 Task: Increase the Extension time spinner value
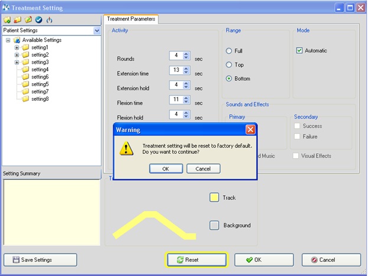[x=186, y=68]
